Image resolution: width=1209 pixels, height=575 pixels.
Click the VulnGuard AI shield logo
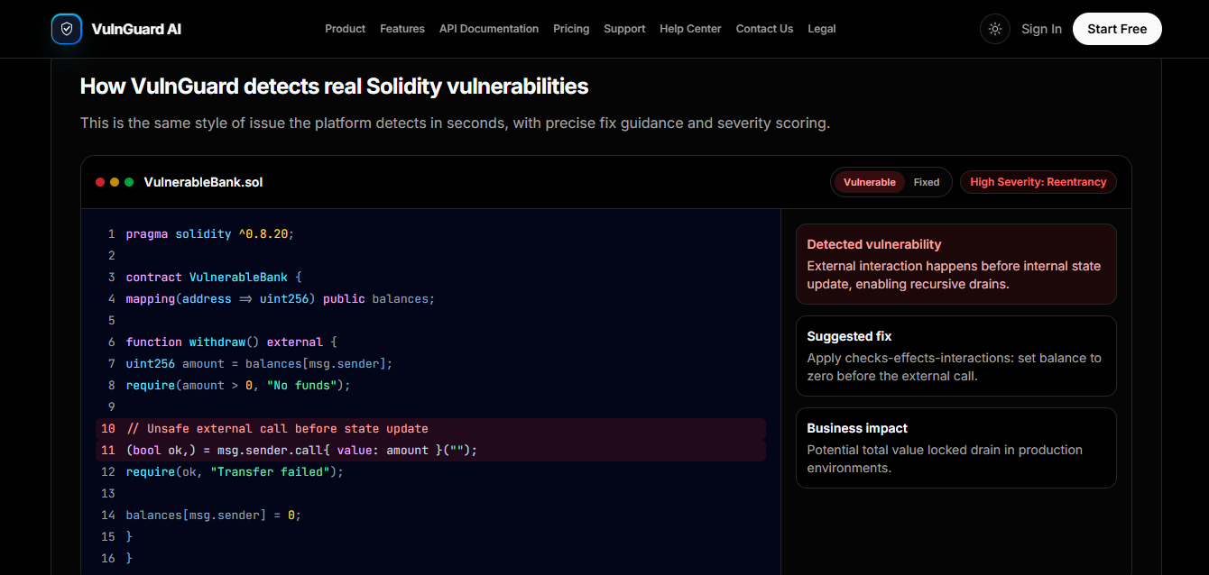(66, 28)
